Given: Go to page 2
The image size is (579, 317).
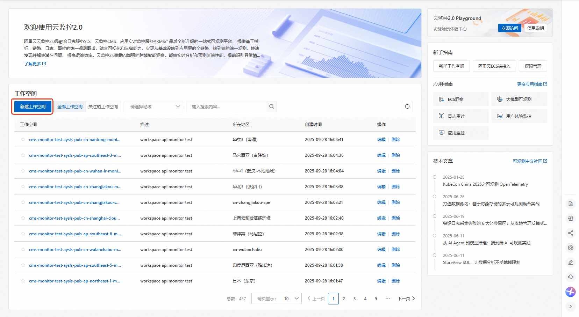Looking at the screenshot, I should [344, 298].
